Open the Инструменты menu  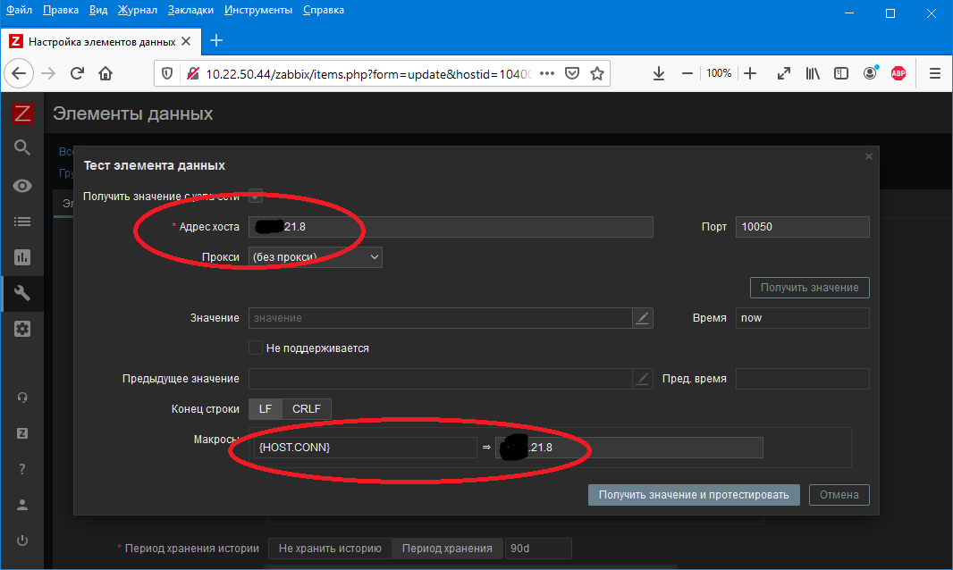258,10
